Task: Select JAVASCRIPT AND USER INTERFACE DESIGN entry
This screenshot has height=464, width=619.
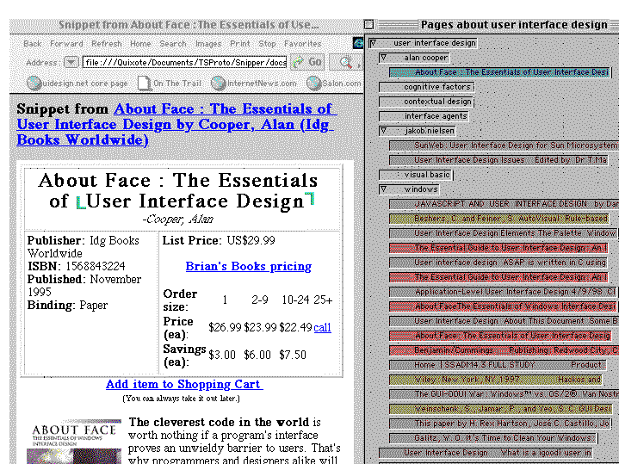Action: (504, 204)
